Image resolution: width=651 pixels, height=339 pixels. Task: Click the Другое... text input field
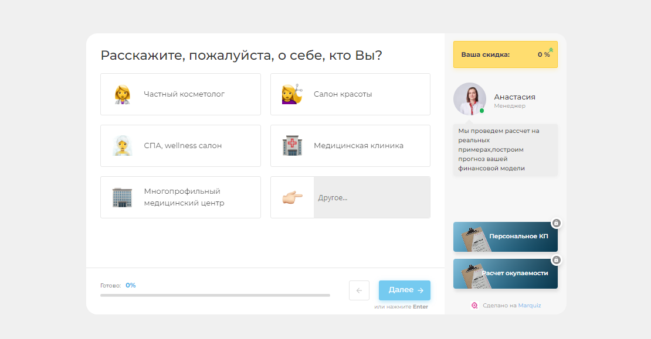point(372,197)
